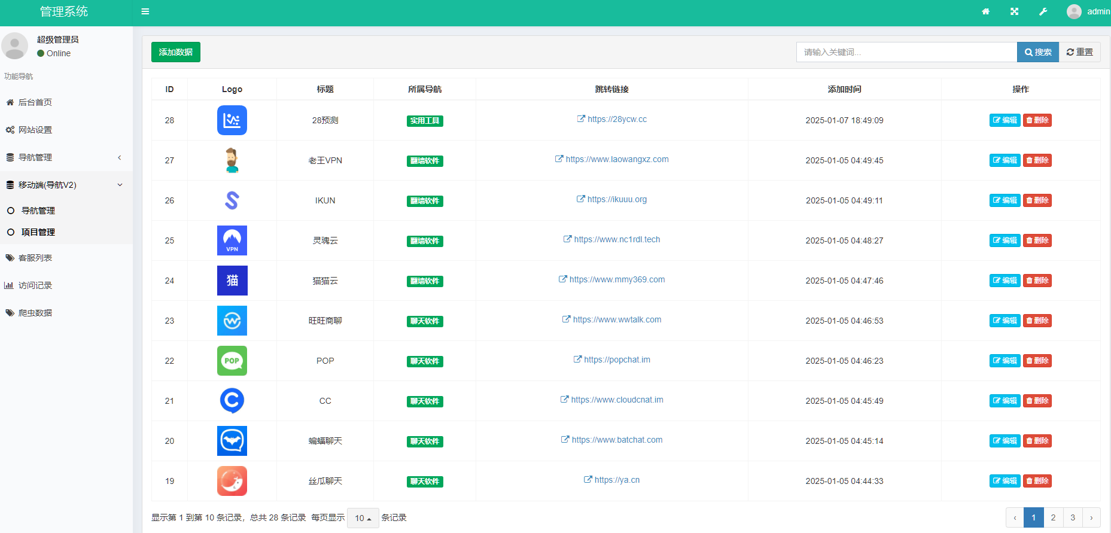Toggle the sidebar hamburger menu
The image size is (1111, 533).
(145, 11)
